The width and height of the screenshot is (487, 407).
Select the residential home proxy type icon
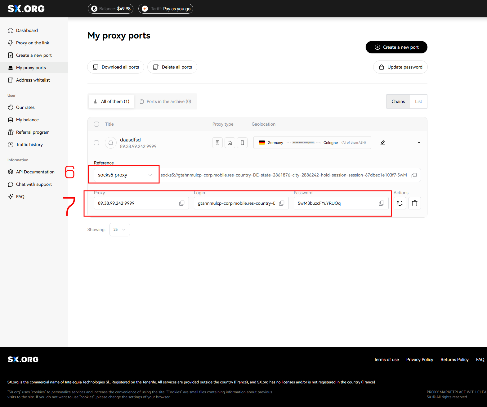[230, 143]
